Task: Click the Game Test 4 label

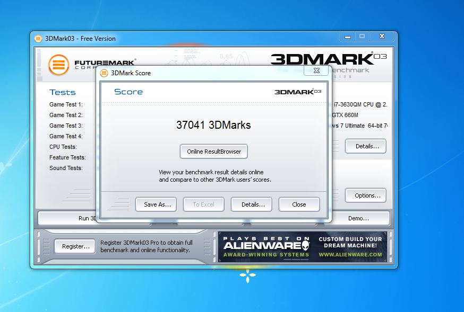Action: [66, 136]
